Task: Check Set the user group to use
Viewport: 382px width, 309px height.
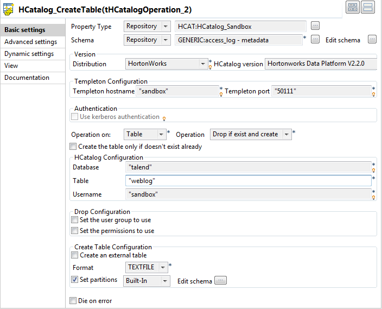Action: click(x=75, y=220)
